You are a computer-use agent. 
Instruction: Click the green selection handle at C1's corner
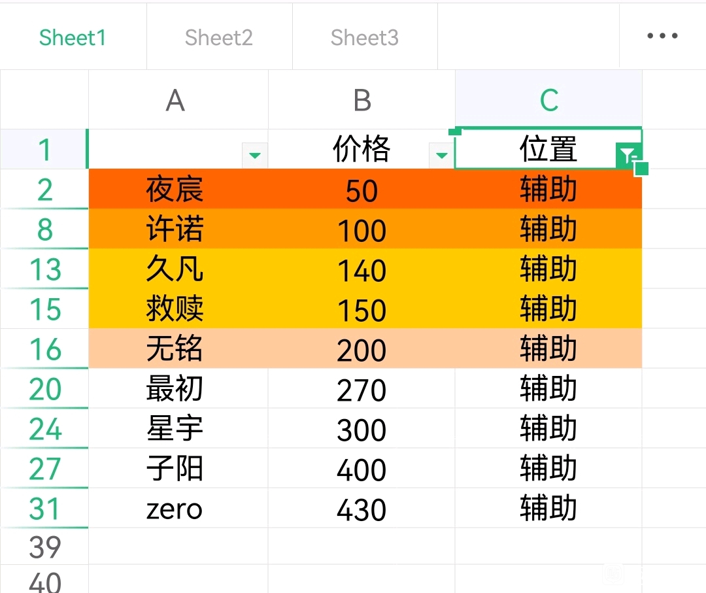point(641,169)
